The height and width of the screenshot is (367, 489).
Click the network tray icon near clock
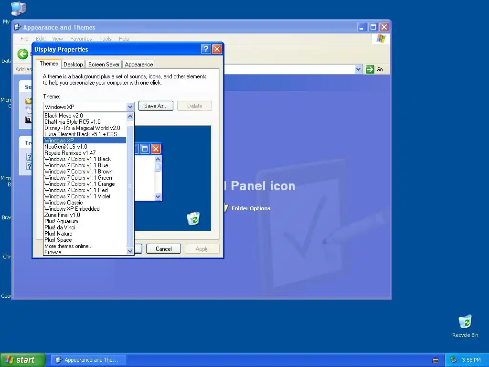[454, 360]
